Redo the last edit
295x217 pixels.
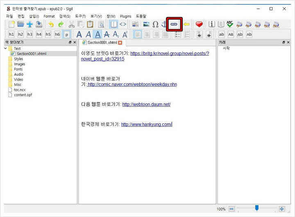[61, 25]
